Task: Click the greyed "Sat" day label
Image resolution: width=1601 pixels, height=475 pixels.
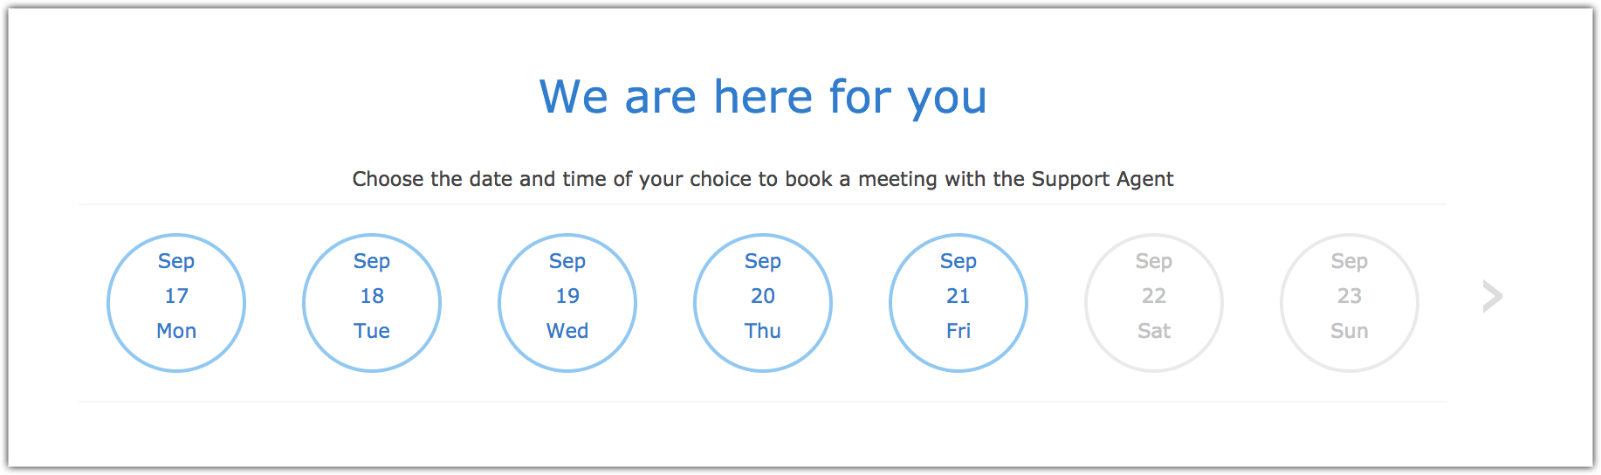Action: pyautogui.click(x=1154, y=331)
